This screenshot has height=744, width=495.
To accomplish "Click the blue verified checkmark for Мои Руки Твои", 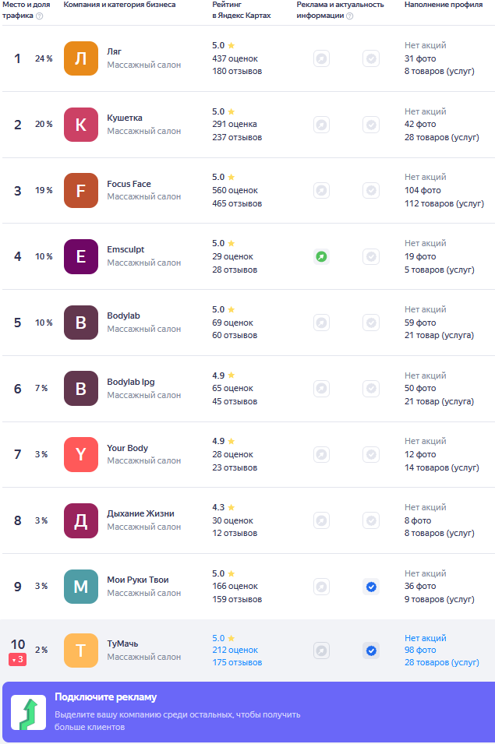I will [x=371, y=587].
